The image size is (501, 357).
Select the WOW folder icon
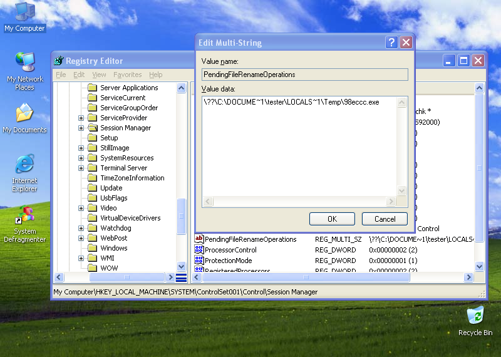tap(92, 268)
